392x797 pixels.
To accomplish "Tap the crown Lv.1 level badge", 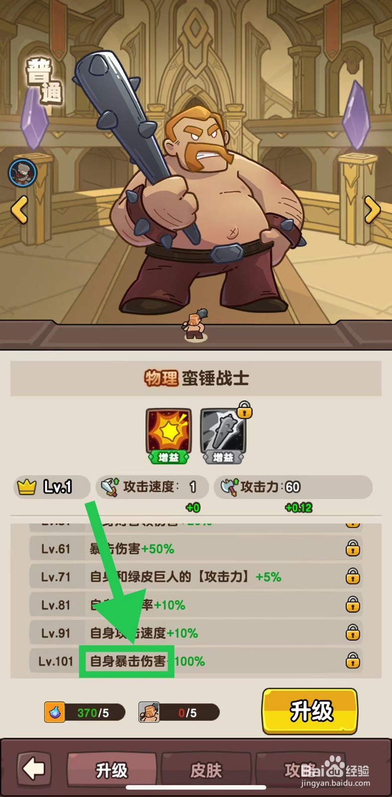I will (x=52, y=487).
